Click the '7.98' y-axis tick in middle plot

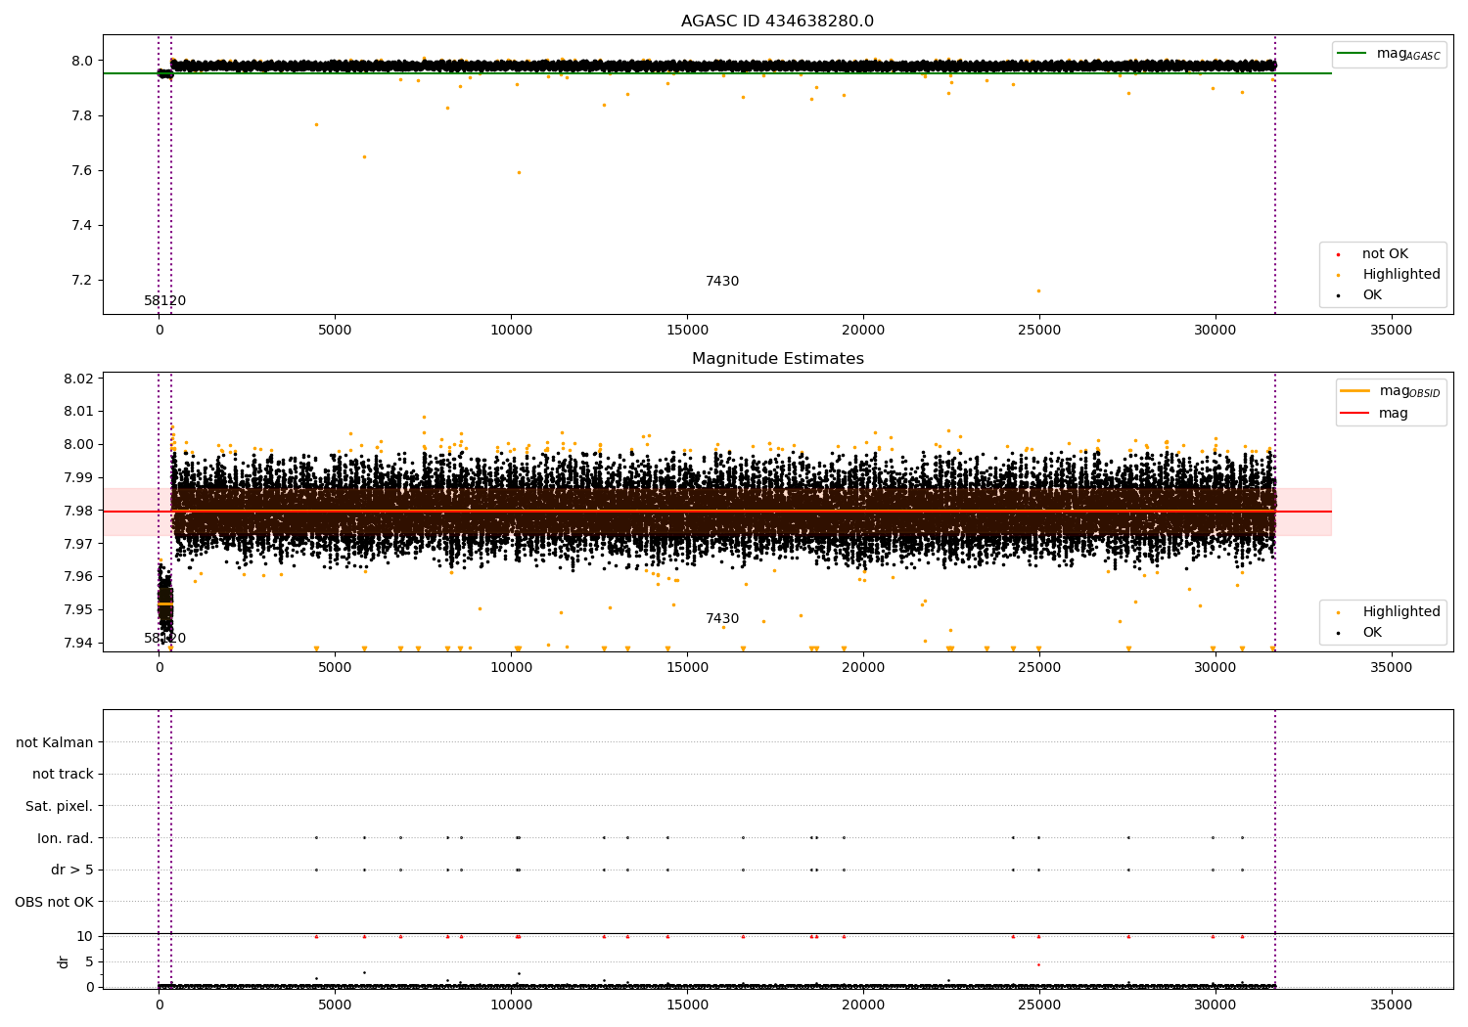coord(78,511)
